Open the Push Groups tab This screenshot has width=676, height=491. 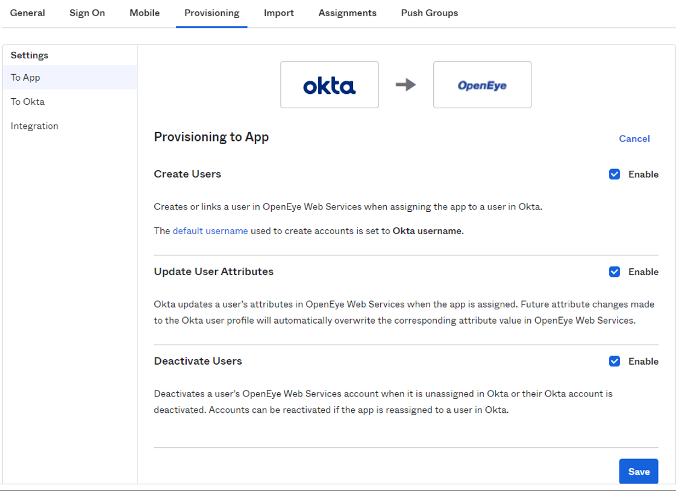(429, 13)
